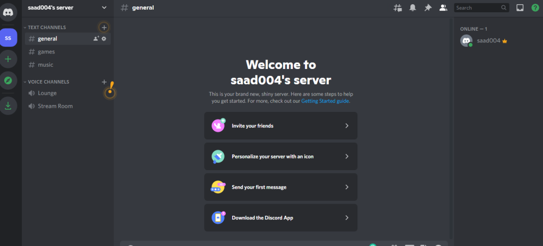Click Personalize your server with an icon
Viewport: 543px width, 246px height.
pyautogui.click(x=281, y=156)
